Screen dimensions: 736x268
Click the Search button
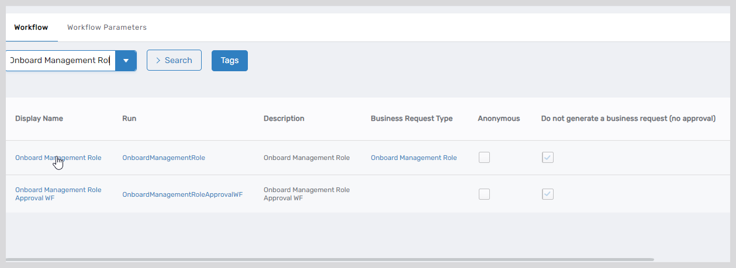pyautogui.click(x=174, y=60)
